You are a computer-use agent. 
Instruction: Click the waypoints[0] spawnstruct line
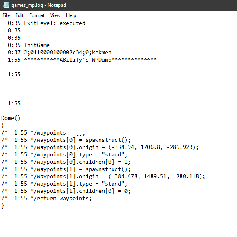(x=66, y=140)
